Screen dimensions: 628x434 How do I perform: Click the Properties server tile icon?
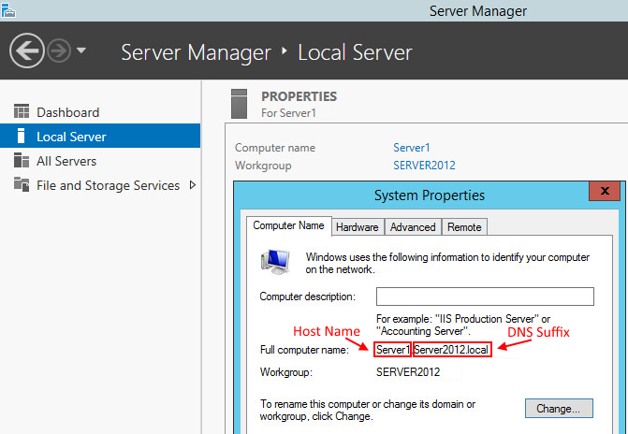pyautogui.click(x=239, y=104)
